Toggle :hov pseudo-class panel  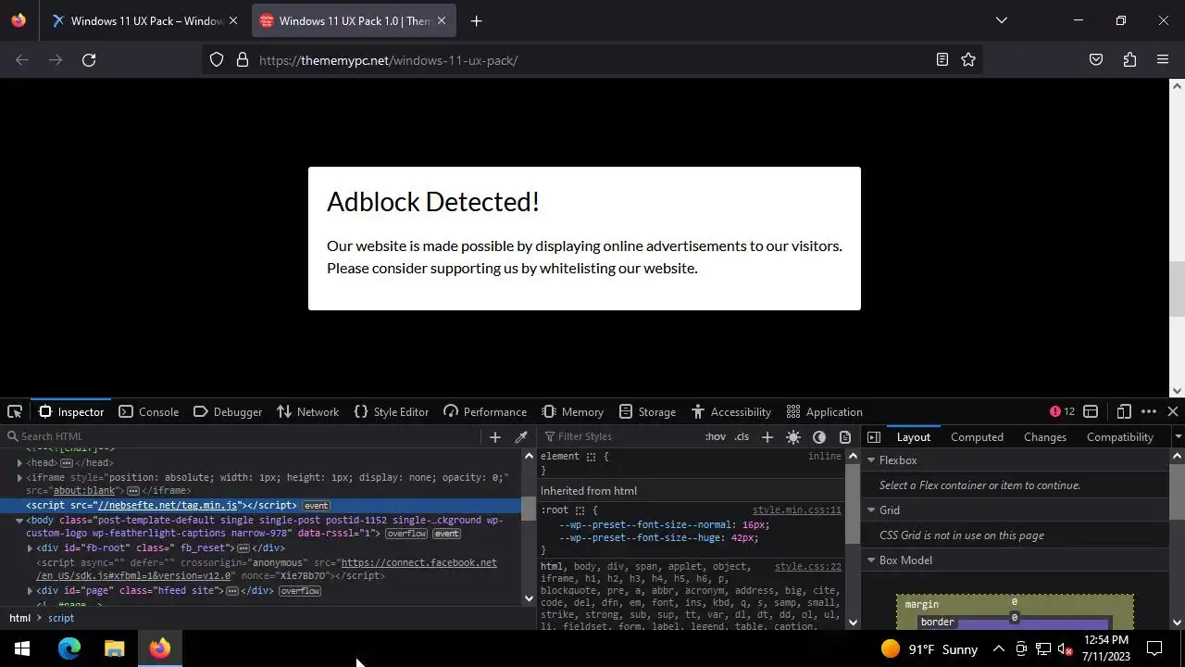pos(716,436)
